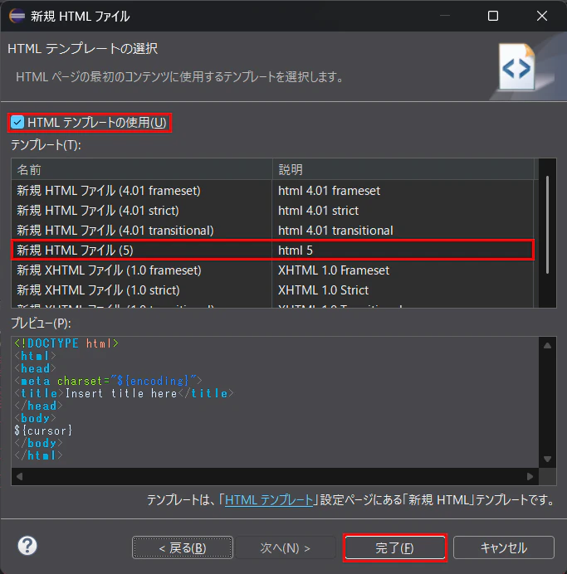Click preview scroll down arrow
567x574 pixels.
547,459
